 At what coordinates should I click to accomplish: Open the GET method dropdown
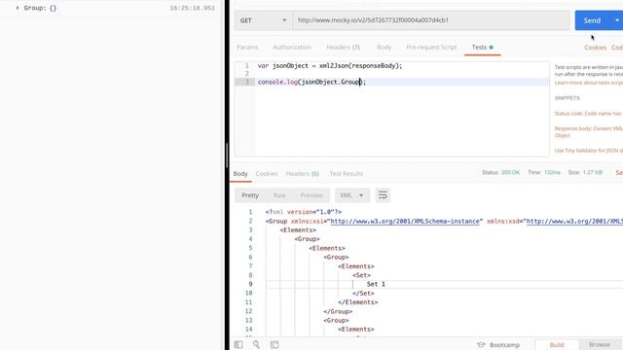click(263, 20)
